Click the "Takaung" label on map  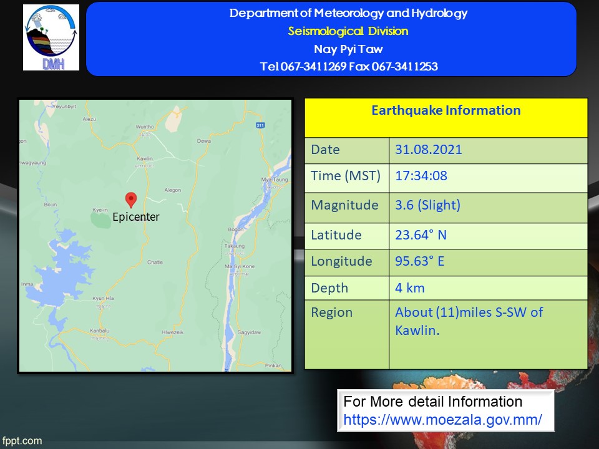tap(234, 246)
